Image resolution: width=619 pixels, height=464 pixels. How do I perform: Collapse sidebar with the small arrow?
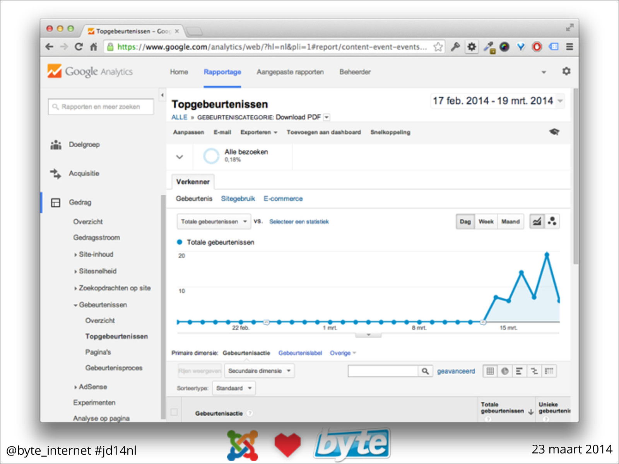162,95
